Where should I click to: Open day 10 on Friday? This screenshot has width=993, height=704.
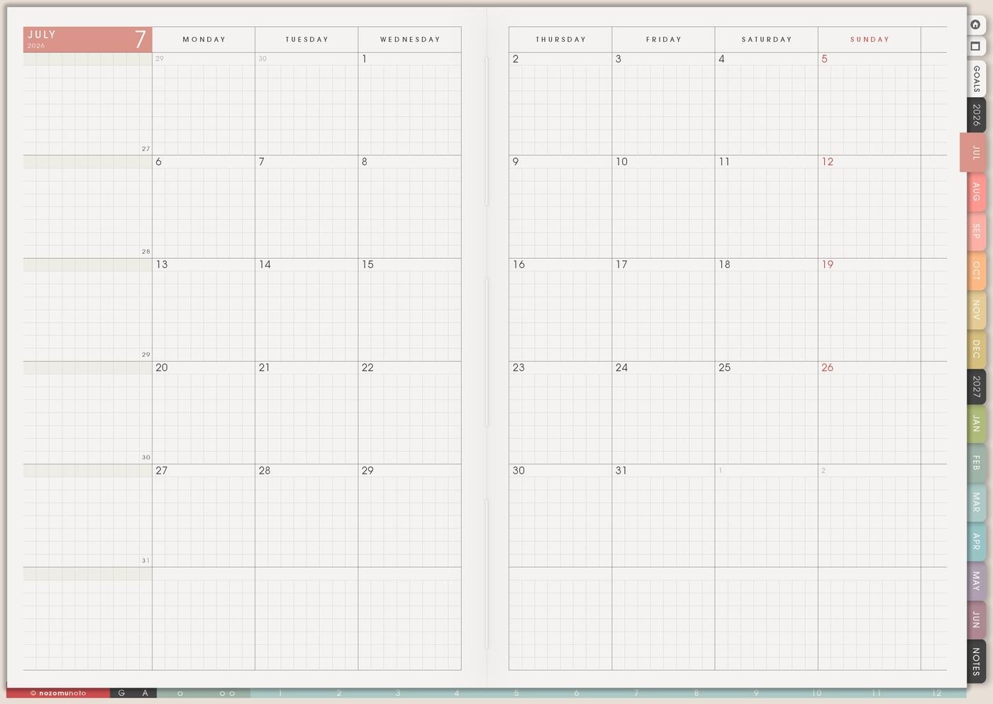coord(621,162)
